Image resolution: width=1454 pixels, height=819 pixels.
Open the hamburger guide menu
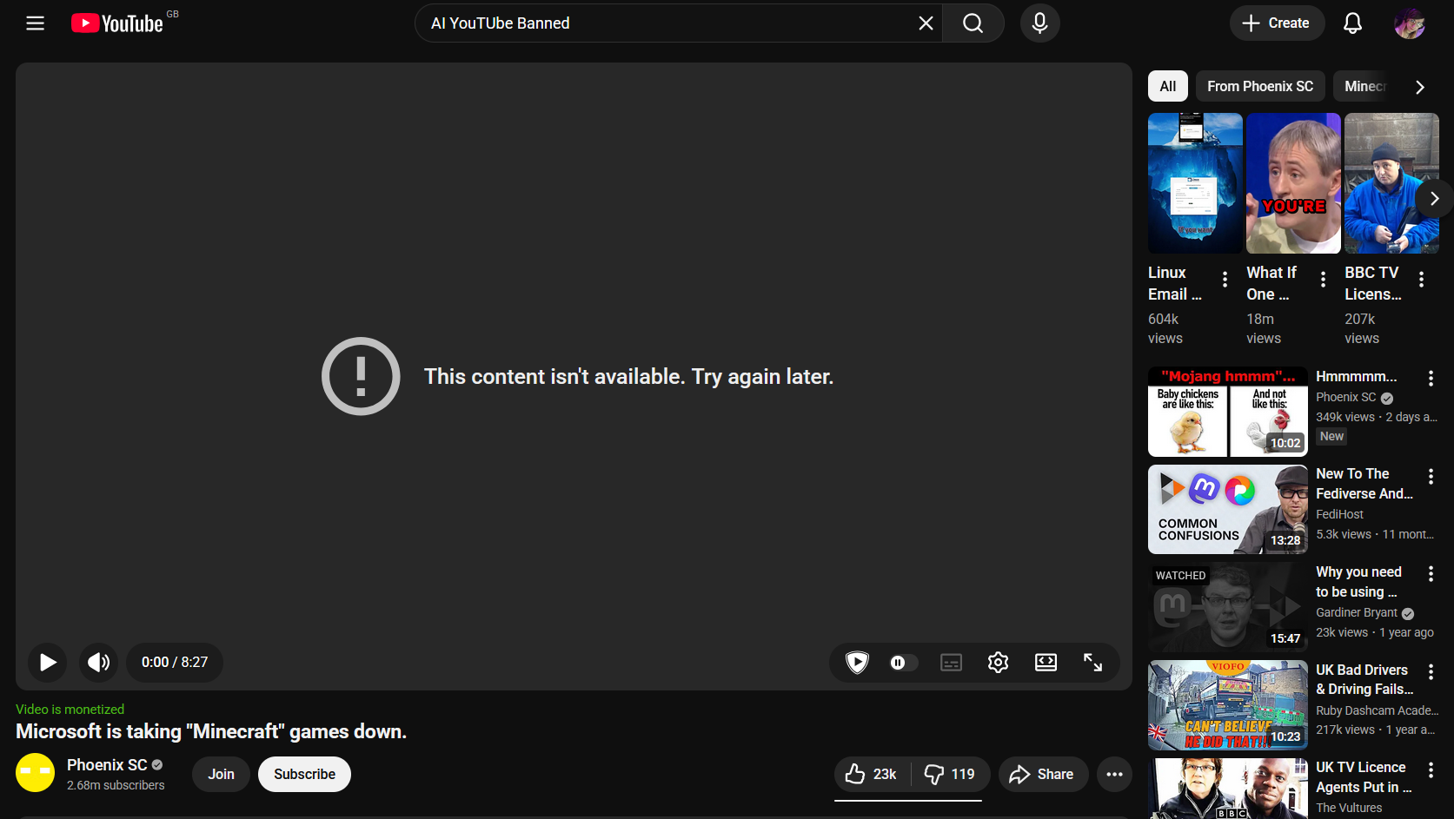coord(35,23)
